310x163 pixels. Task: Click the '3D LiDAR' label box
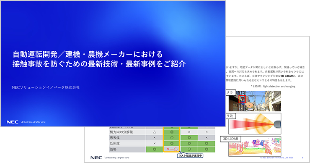click(x=230, y=139)
